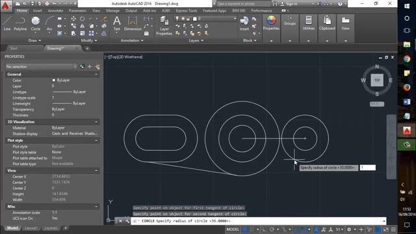Image resolution: width=416 pixels, height=234 pixels.
Task: Click the circle radius input field
Action: click(367, 168)
